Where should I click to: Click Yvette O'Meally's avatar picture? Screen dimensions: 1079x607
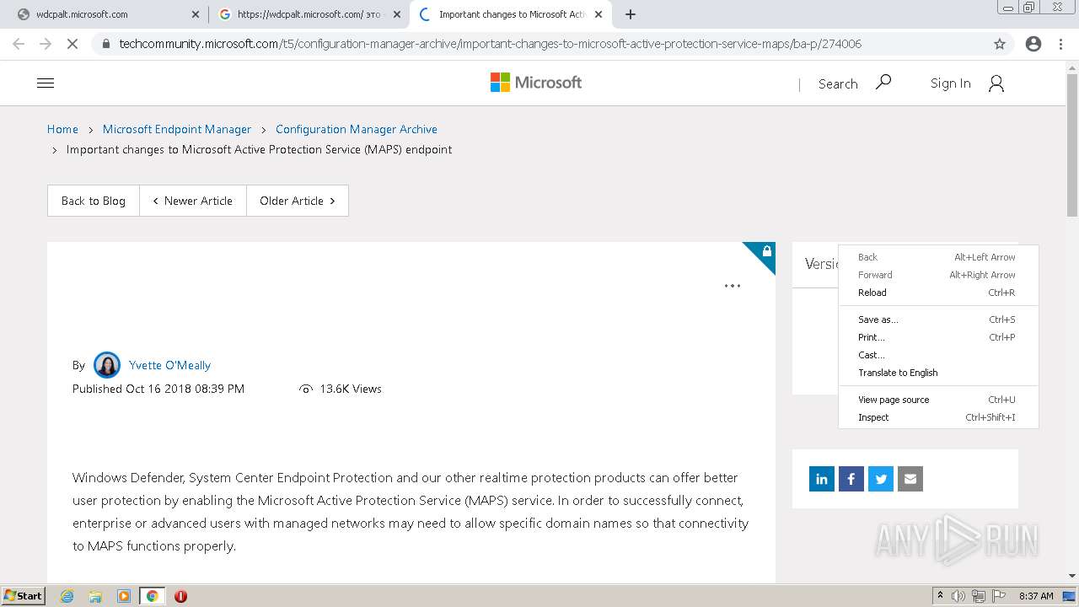(x=107, y=365)
